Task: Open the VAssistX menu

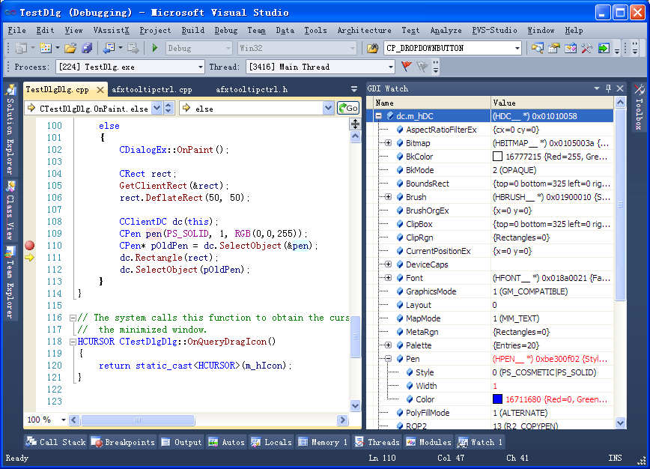Action: click(111, 30)
